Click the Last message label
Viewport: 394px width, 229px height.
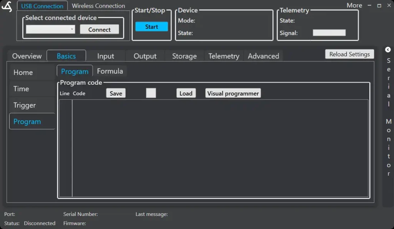click(152, 214)
